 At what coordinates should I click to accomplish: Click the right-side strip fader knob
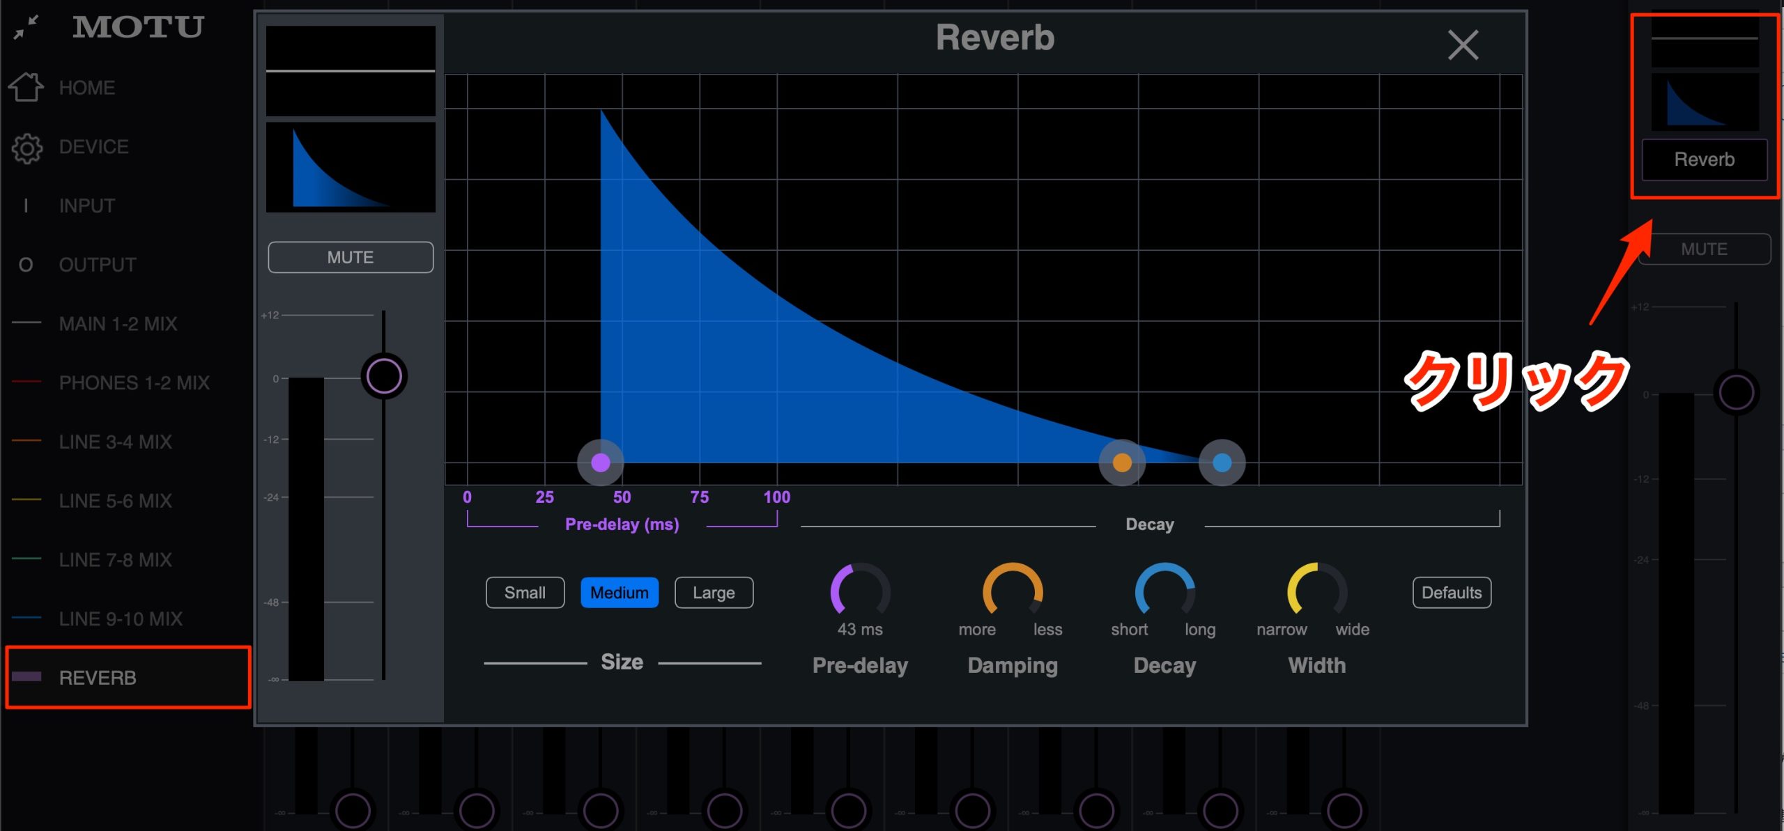click(1736, 393)
